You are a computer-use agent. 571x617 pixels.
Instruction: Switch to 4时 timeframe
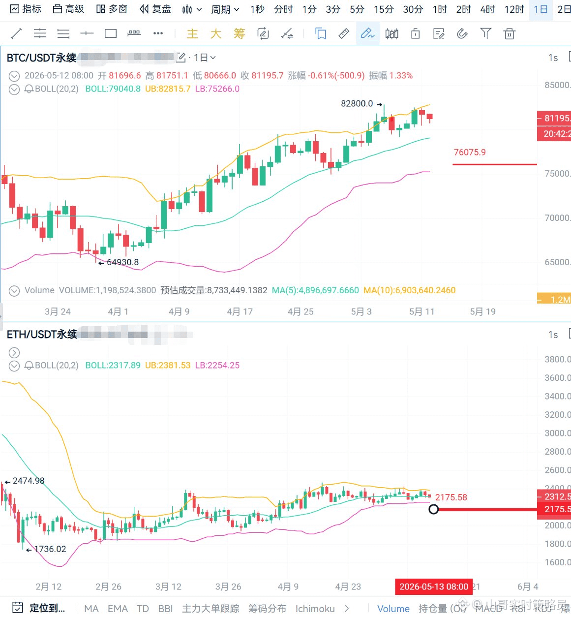[487, 9]
